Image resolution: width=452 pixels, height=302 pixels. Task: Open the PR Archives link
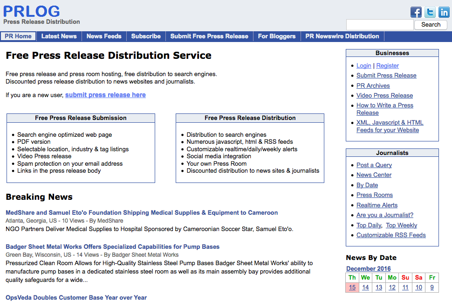(373, 85)
